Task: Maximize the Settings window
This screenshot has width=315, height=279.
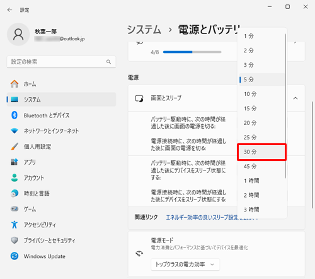Action: tap(287, 7)
